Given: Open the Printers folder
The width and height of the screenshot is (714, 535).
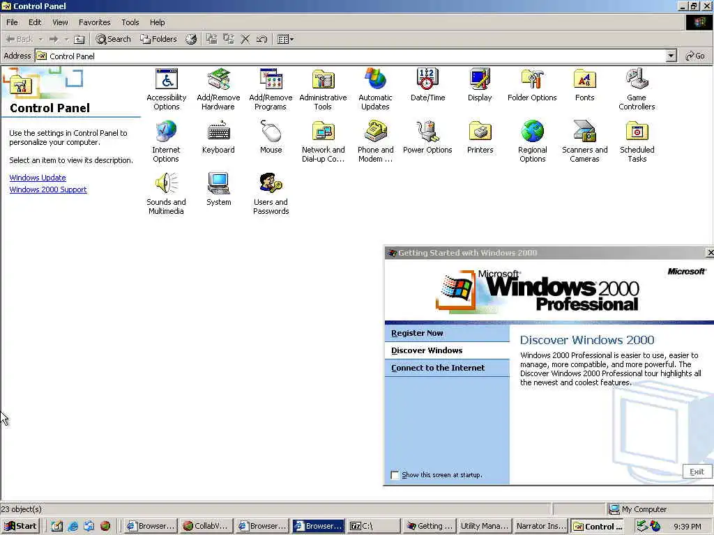Looking at the screenshot, I should click(x=480, y=137).
